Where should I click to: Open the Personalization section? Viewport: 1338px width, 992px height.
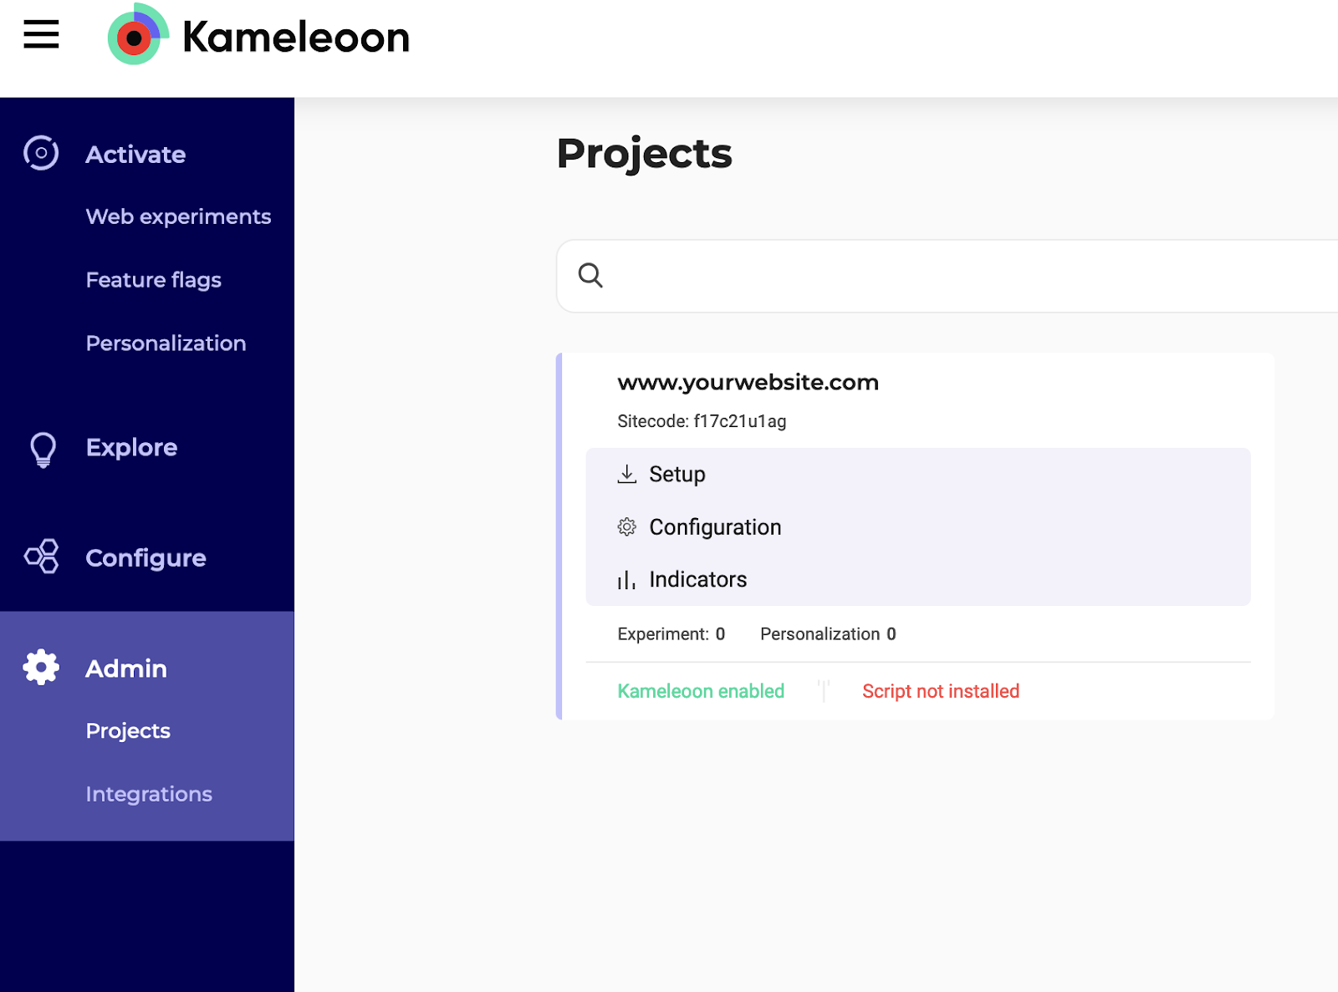point(166,343)
